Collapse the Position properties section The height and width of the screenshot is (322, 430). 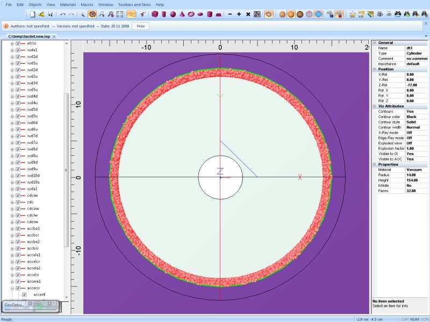tap(375, 69)
